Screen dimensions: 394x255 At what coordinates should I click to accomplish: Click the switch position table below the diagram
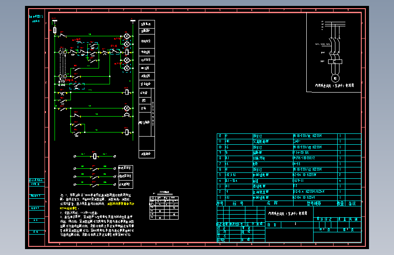(x=164, y=208)
